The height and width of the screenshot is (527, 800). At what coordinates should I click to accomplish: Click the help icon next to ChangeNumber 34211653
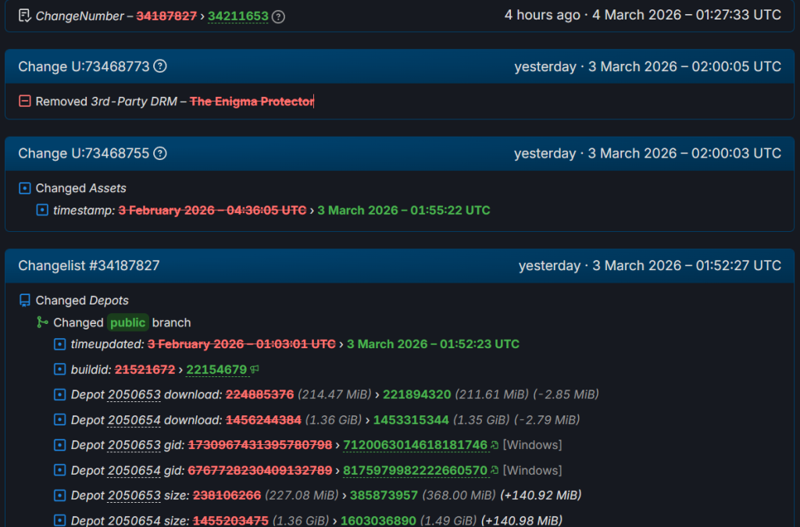pyautogui.click(x=278, y=16)
